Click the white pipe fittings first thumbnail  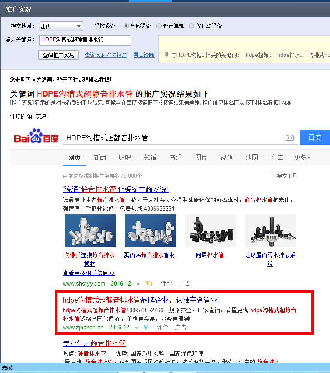point(90,230)
